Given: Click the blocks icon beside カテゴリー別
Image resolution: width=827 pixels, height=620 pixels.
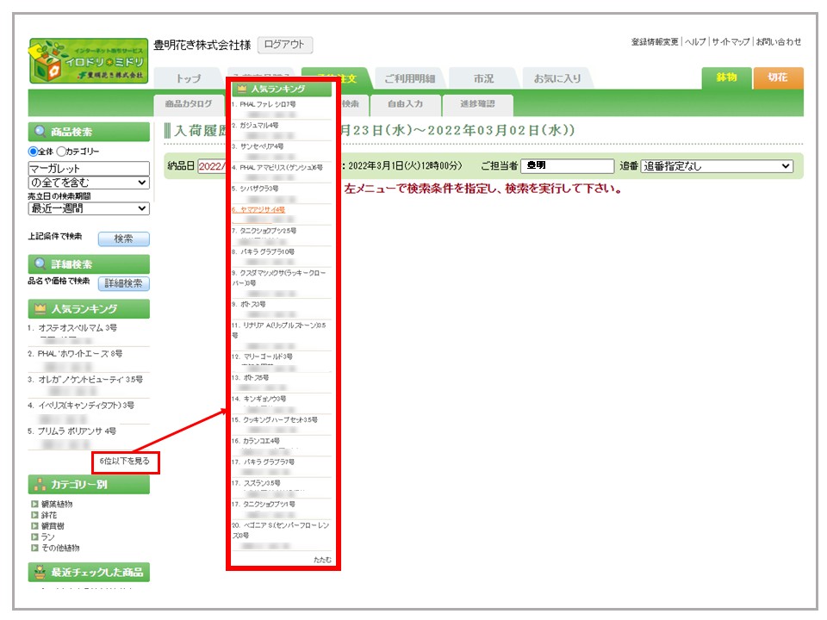Looking at the screenshot, I should (x=40, y=485).
